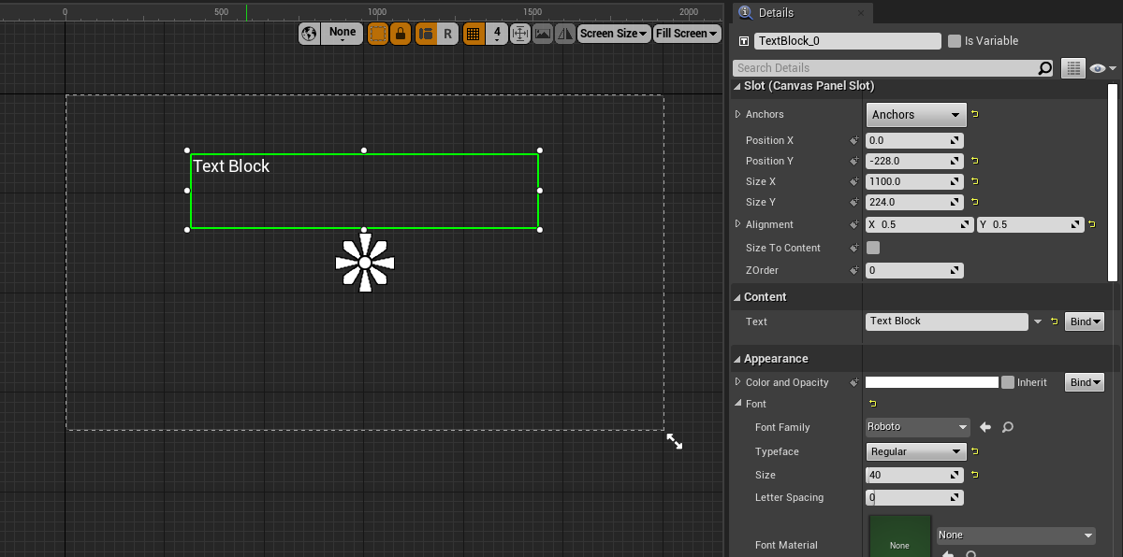Reset Typeface to default value
Viewport: 1123px width, 557px height.
(x=975, y=451)
